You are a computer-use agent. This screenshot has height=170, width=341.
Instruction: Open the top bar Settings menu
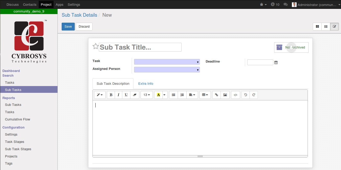[x=74, y=4]
